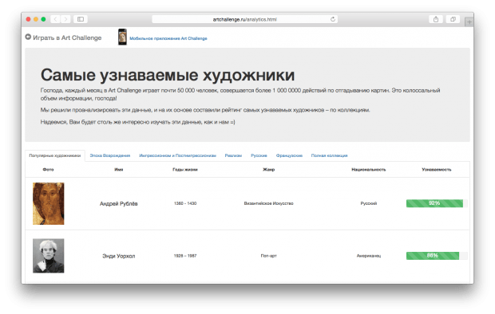Switch to the 'Полная коллекция' tab
Screen dimensions: 495x314
[329, 155]
